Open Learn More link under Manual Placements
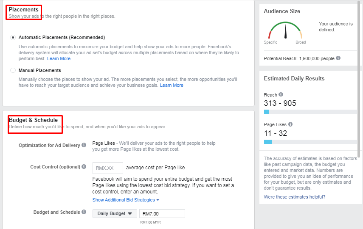Screen dimensions: 363x229 (x=172, y=85)
